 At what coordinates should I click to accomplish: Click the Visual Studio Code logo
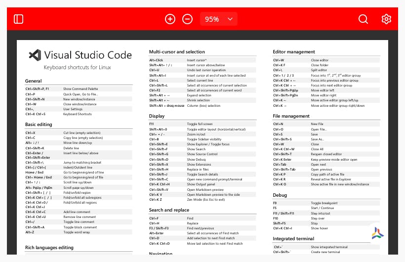pyautogui.click(x=35, y=55)
